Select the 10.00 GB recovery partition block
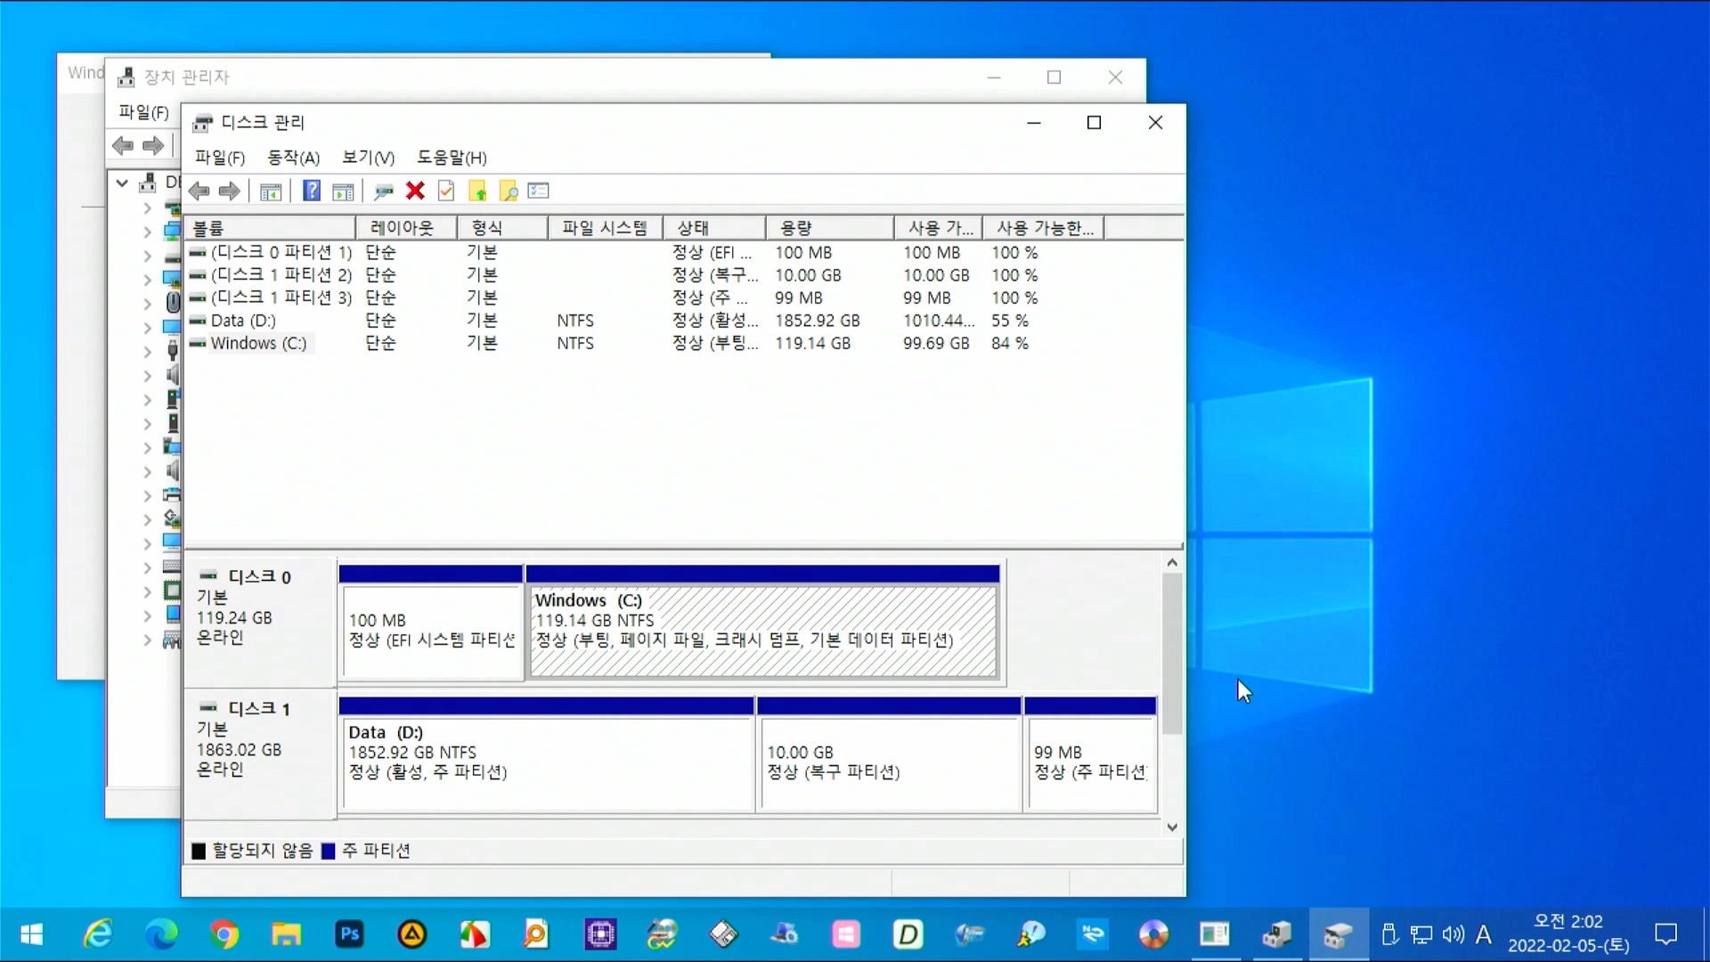 point(889,755)
